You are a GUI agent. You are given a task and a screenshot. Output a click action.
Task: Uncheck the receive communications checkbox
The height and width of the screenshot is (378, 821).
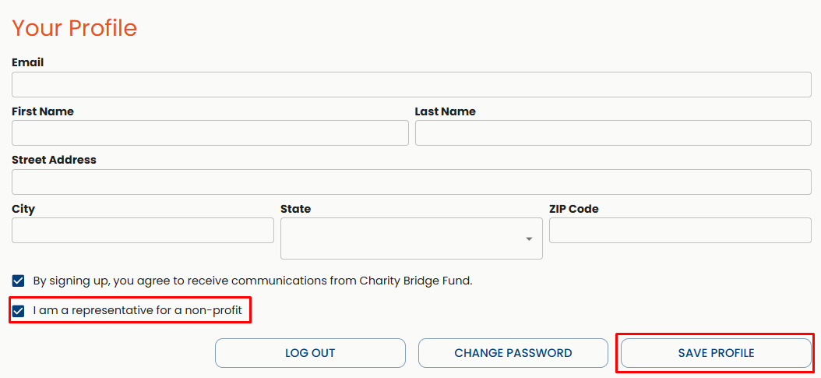tap(19, 281)
